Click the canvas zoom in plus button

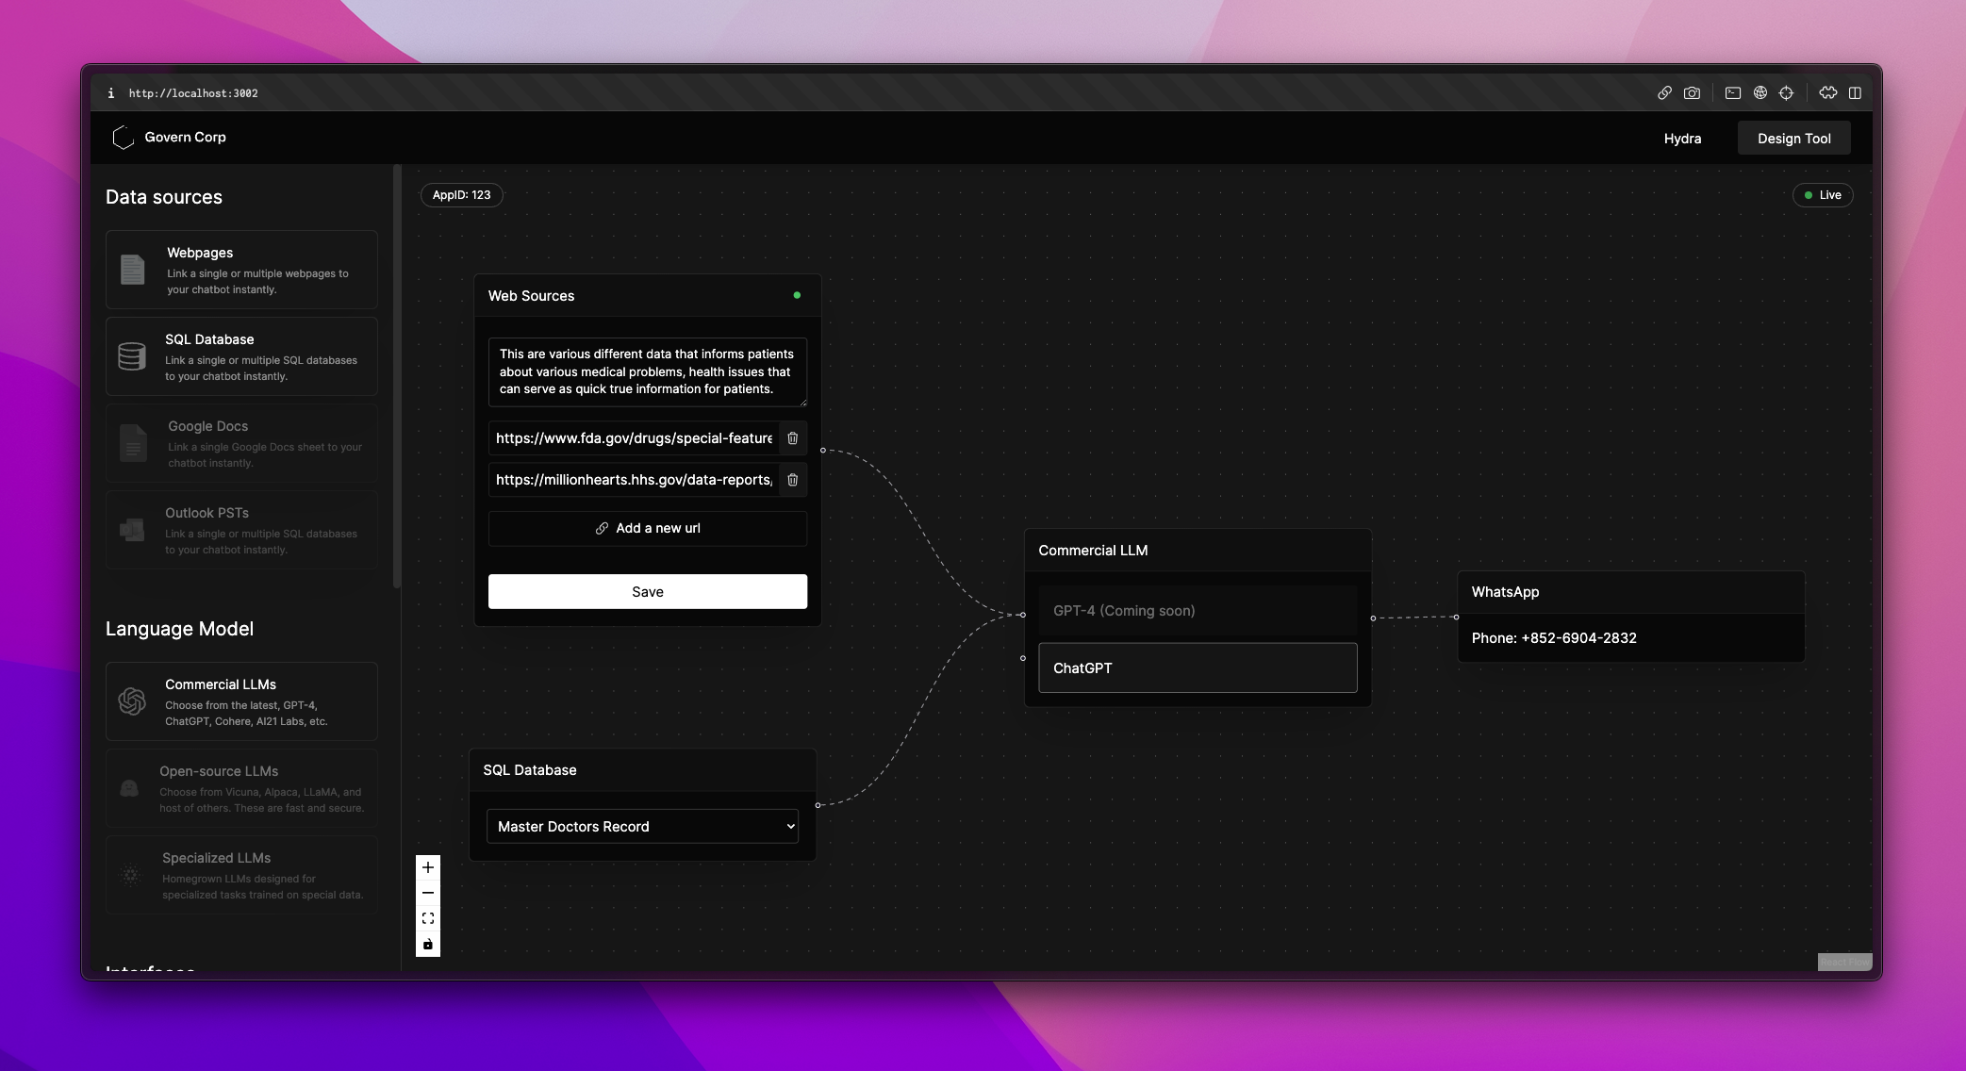point(428,867)
